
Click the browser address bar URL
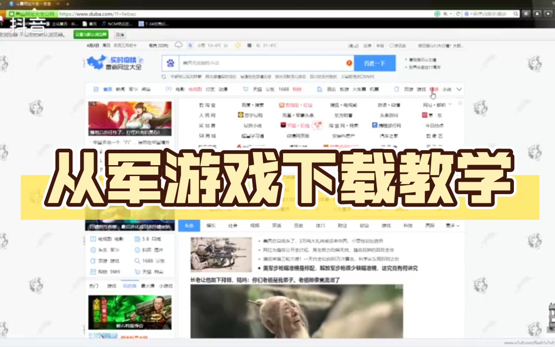pos(98,14)
